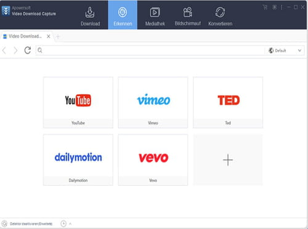Viewport: 308px width, 229px height.
Task: Click the Dailymotion caption label
Action: [78, 180]
